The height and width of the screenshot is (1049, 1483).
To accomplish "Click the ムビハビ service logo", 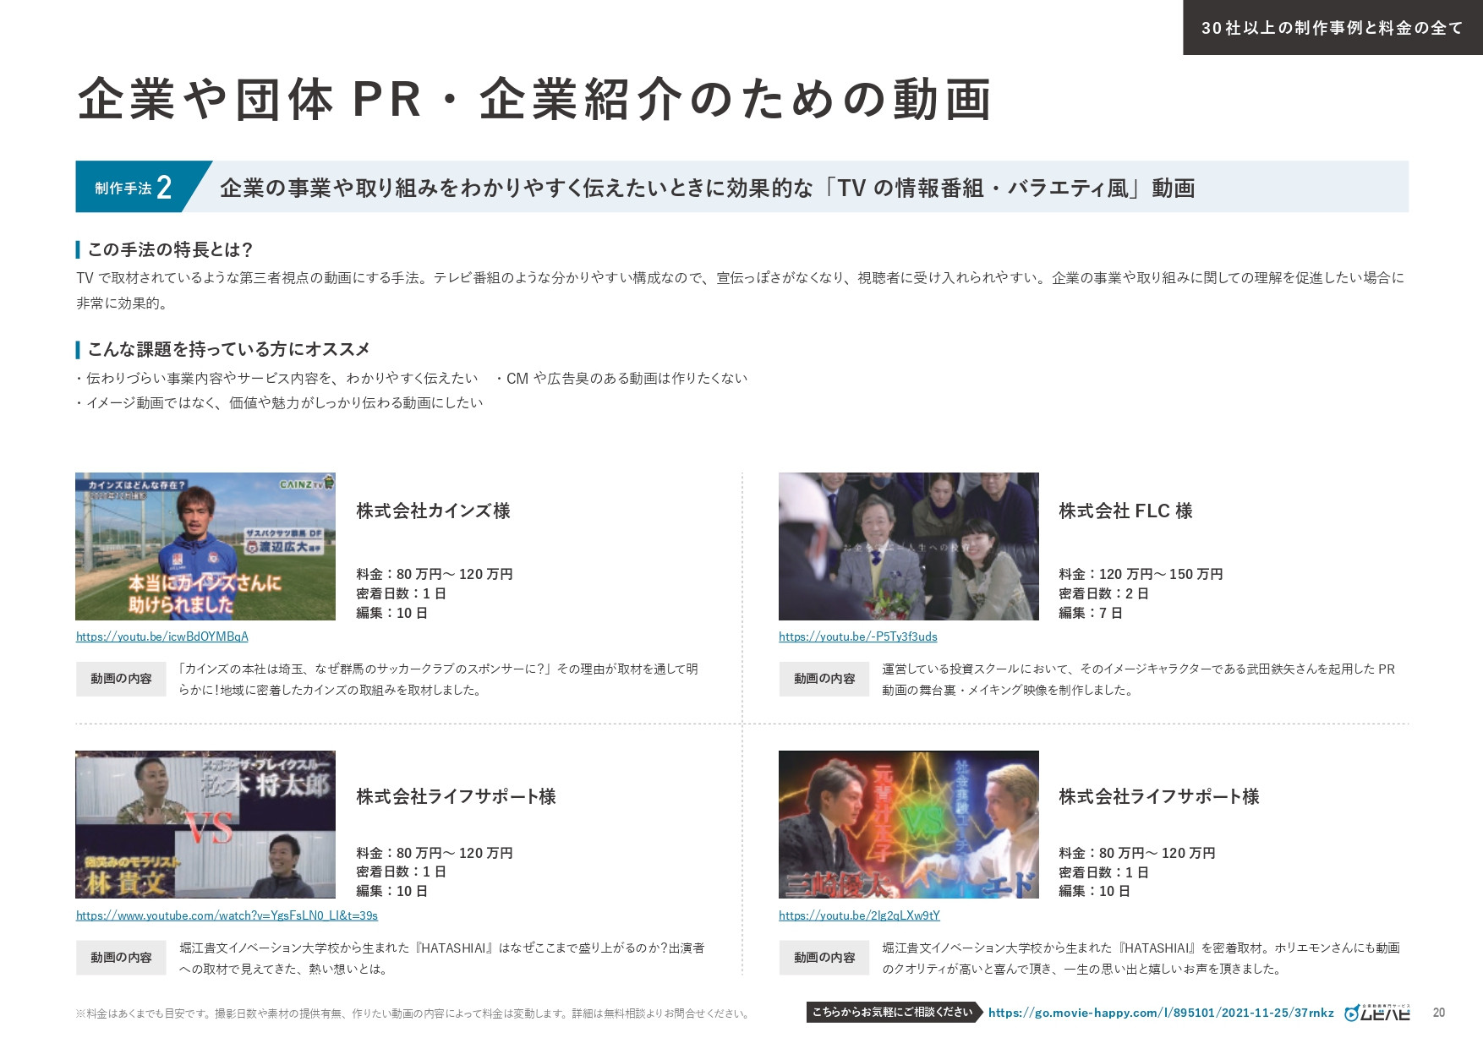I will [1384, 1013].
